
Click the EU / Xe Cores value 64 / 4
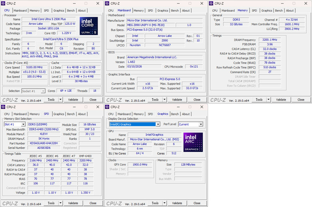140,153
